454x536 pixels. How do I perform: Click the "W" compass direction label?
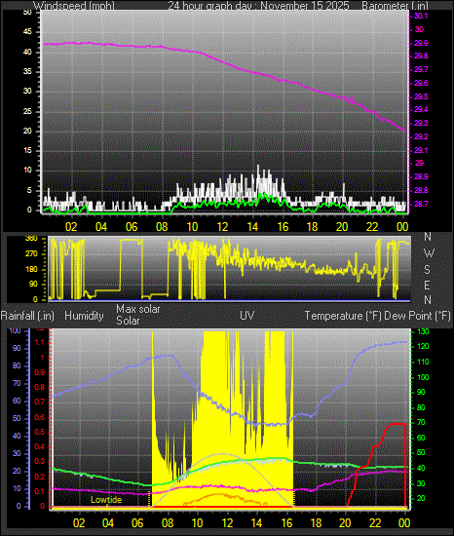(x=429, y=253)
